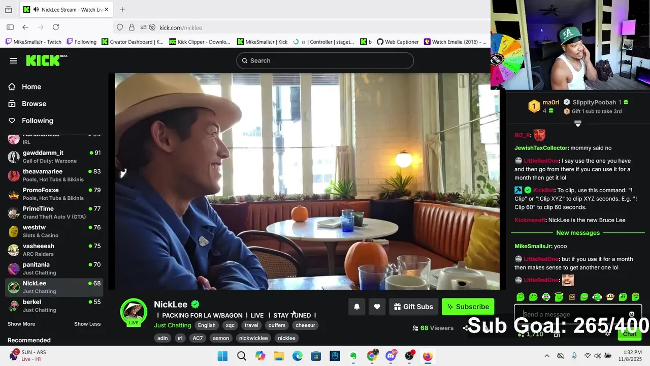
Task: Select panitania channel in sidebar
Action: point(54,268)
